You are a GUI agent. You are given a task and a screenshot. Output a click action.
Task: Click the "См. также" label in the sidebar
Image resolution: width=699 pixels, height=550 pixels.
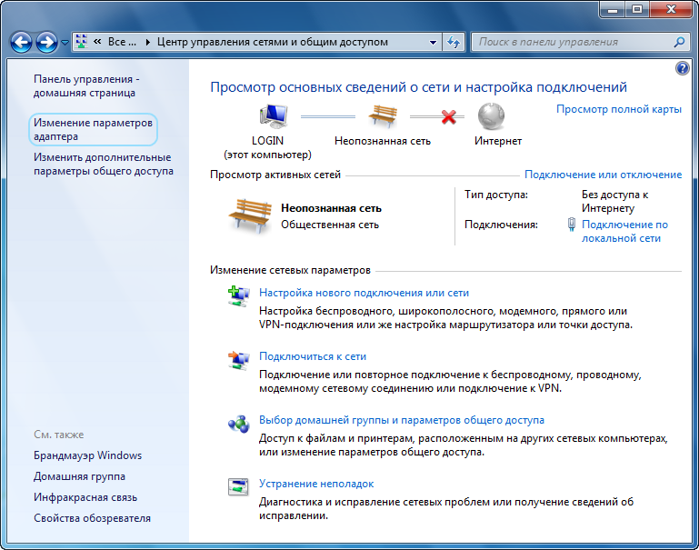(x=59, y=435)
